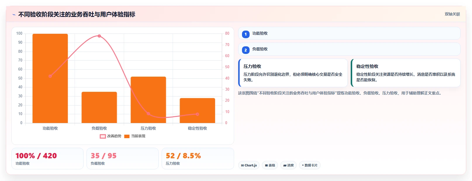
Task: Open the 负载验收 step row
Action: tap(349, 49)
